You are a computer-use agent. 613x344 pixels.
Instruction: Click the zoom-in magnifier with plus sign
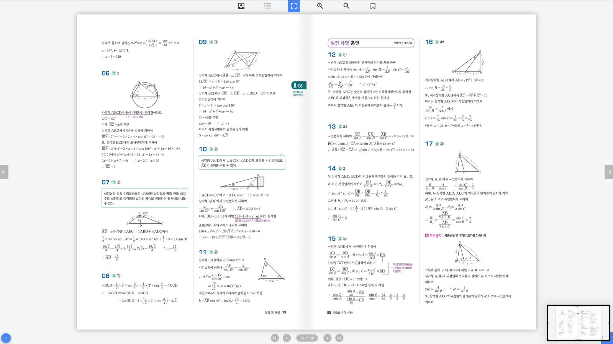point(320,6)
